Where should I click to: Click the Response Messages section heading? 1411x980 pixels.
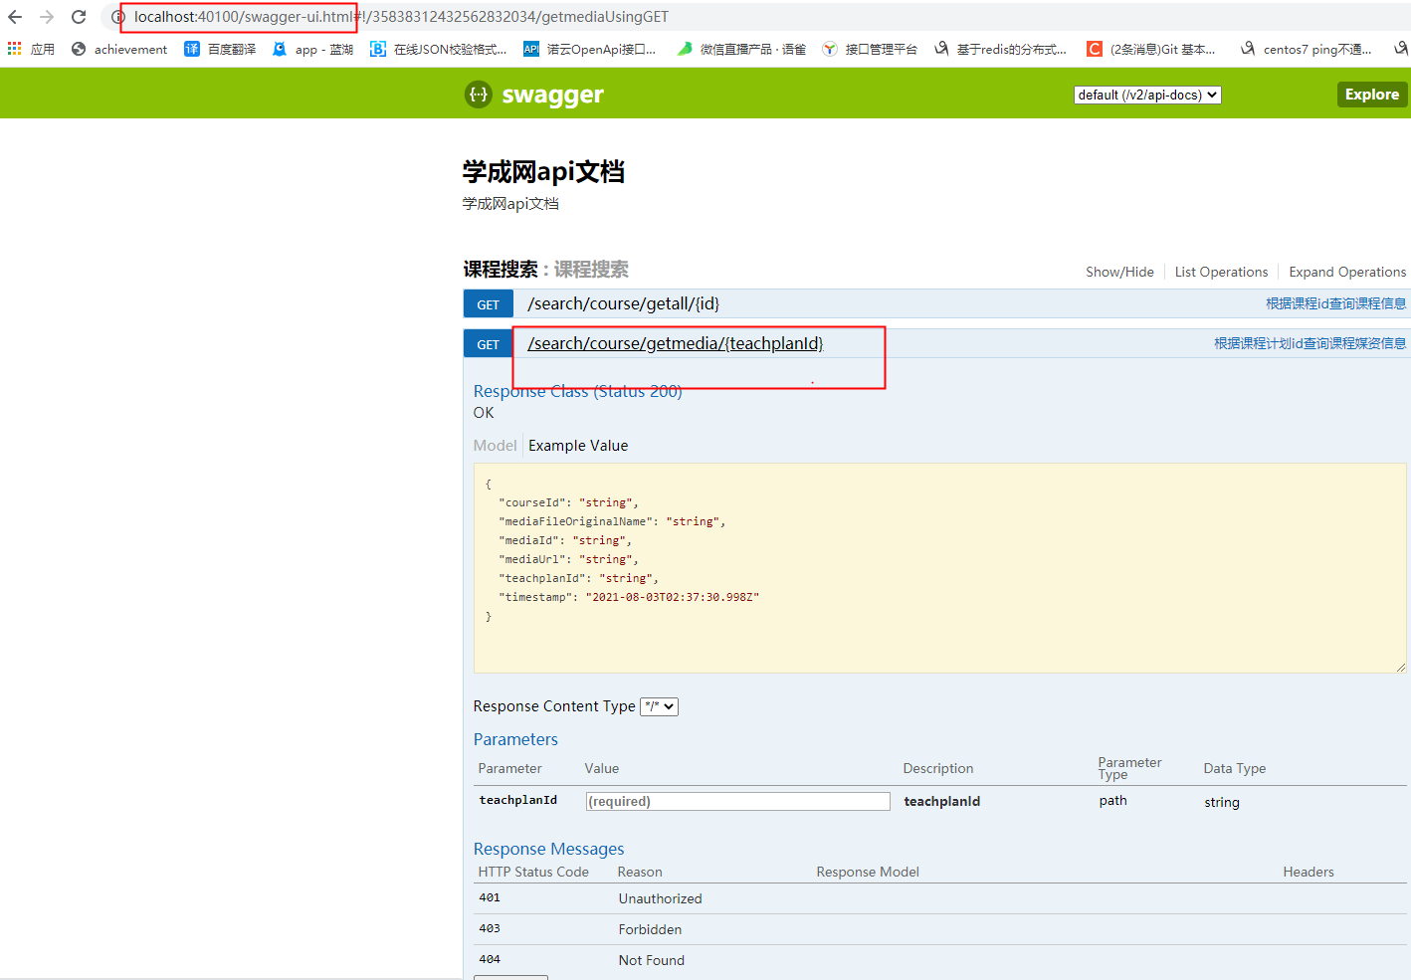549,849
